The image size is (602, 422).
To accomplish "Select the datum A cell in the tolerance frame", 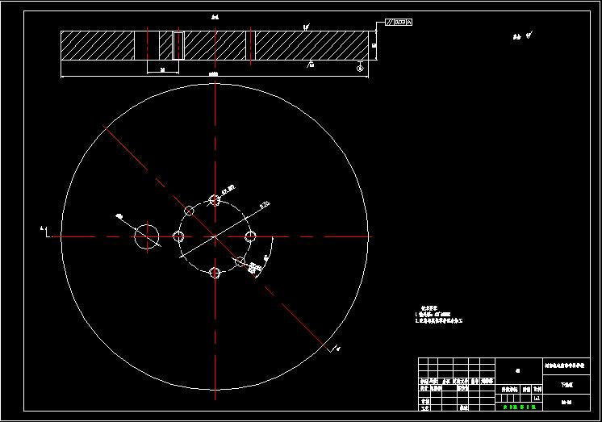I will (409, 23).
